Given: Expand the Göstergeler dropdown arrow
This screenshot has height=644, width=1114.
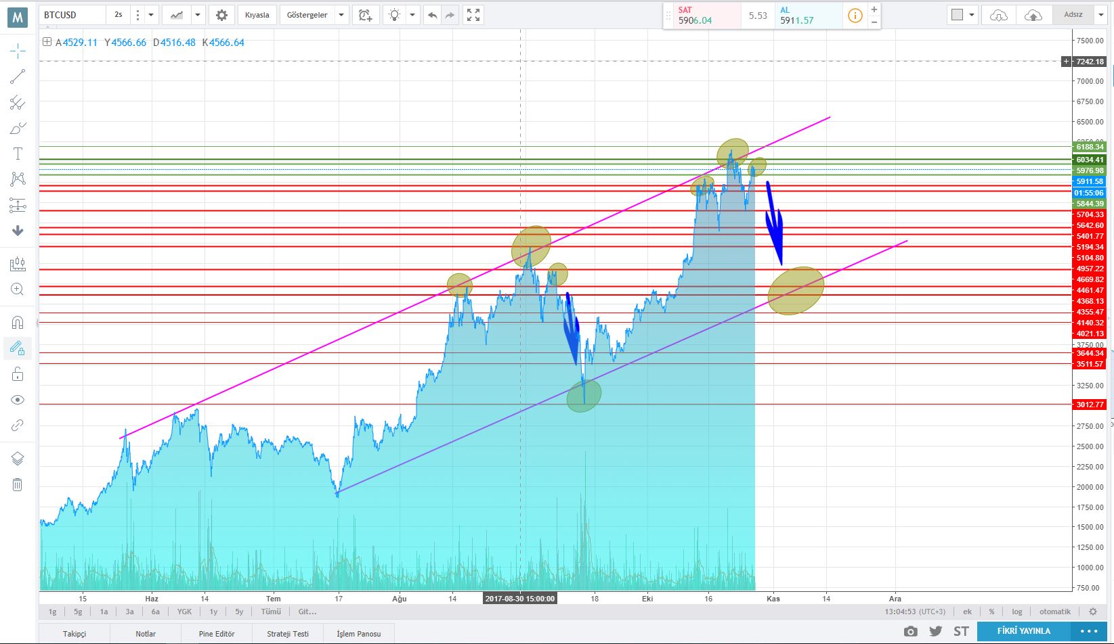Looking at the screenshot, I should point(341,15).
